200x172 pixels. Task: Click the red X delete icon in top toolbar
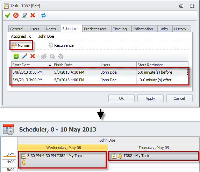click(x=33, y=15)
